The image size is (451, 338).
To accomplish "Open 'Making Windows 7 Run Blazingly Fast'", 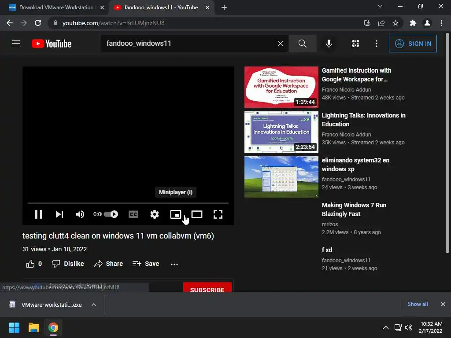I will click(354, 209).
